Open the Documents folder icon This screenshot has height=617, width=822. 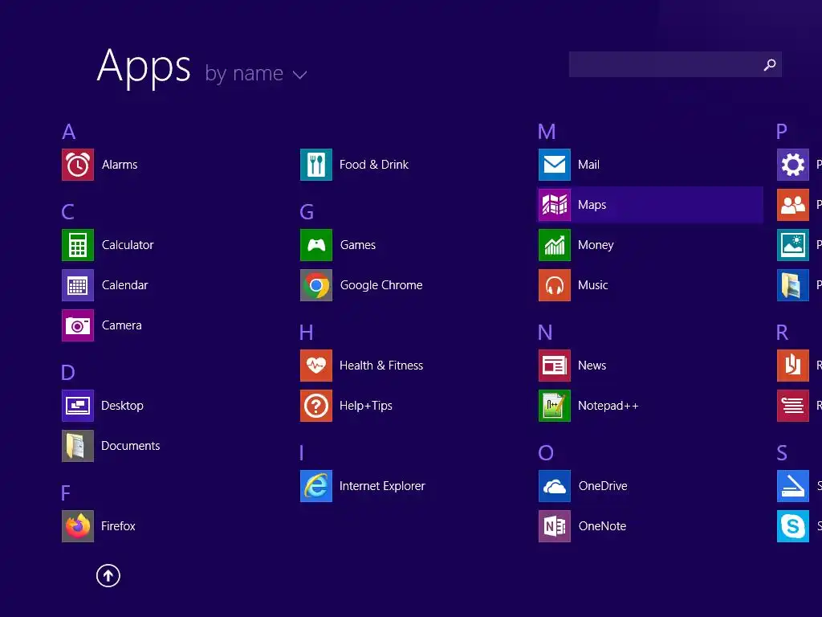[78, 446]
